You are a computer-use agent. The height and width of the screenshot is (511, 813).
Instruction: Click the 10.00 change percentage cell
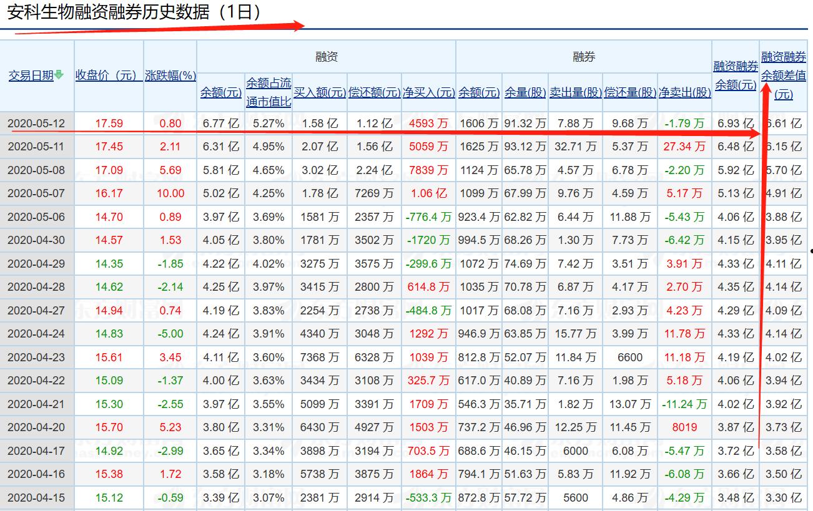click(x=170, y=193)
